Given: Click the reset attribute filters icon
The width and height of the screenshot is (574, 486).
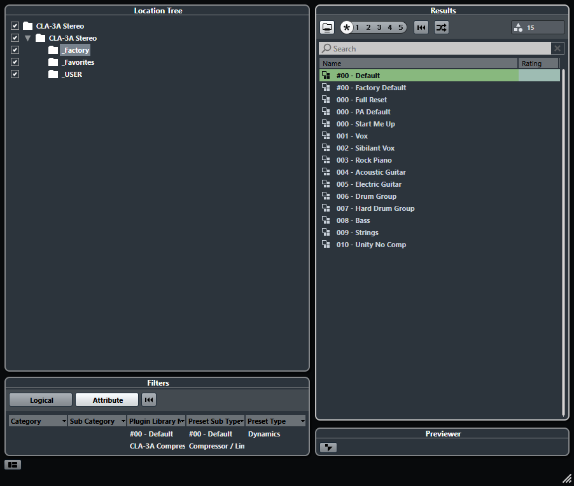Looking at the screenshot, I should click(149, 400).
